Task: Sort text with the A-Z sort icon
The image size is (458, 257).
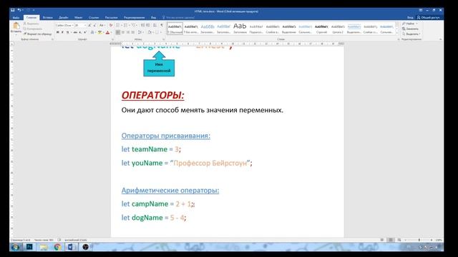Action: click(x=155, y=26)
